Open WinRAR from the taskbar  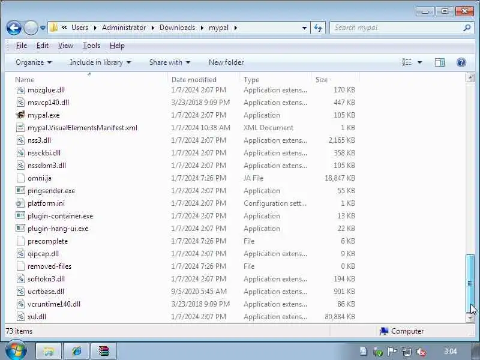coord(104,351)
